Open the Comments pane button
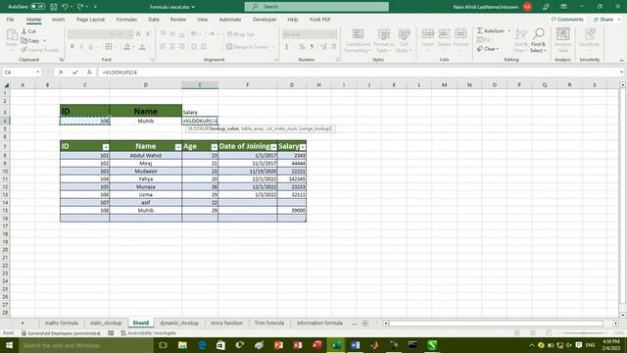This screenshot has width=627, height=353. click(567, 20)
